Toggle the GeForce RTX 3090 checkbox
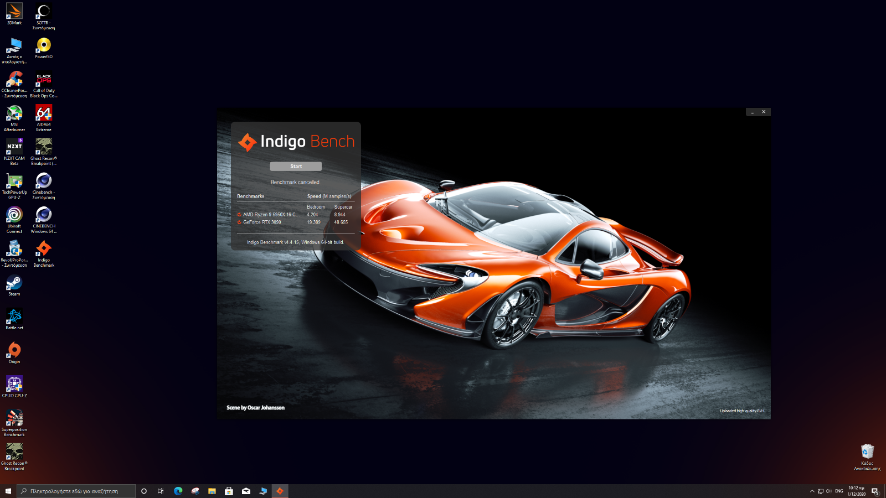 point(239,222)
